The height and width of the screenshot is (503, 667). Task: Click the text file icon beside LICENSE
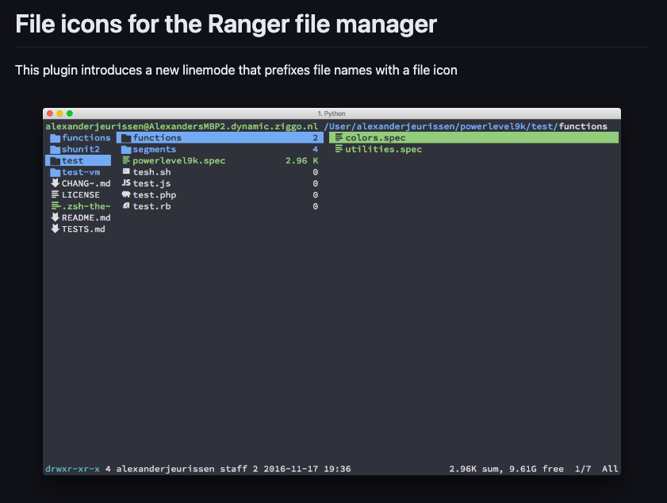click(x=55, y=194)
